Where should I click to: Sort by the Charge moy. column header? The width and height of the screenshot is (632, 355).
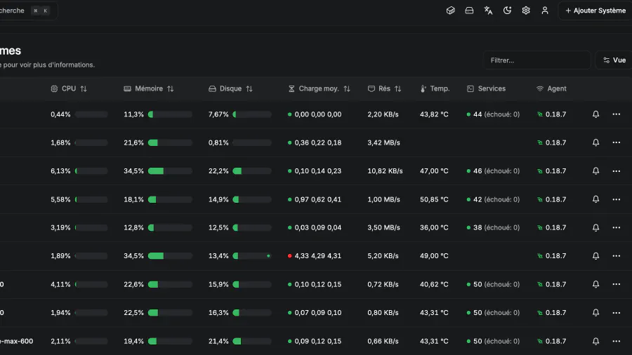[x=319, y=89]
